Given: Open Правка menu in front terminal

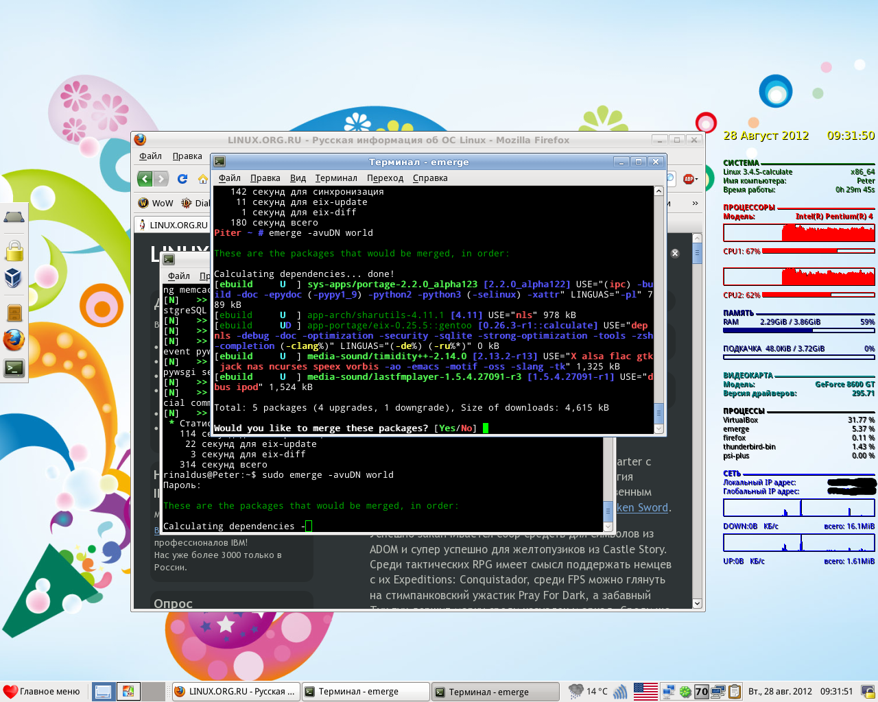Looking at the screenshot, I should pos(265,178).
